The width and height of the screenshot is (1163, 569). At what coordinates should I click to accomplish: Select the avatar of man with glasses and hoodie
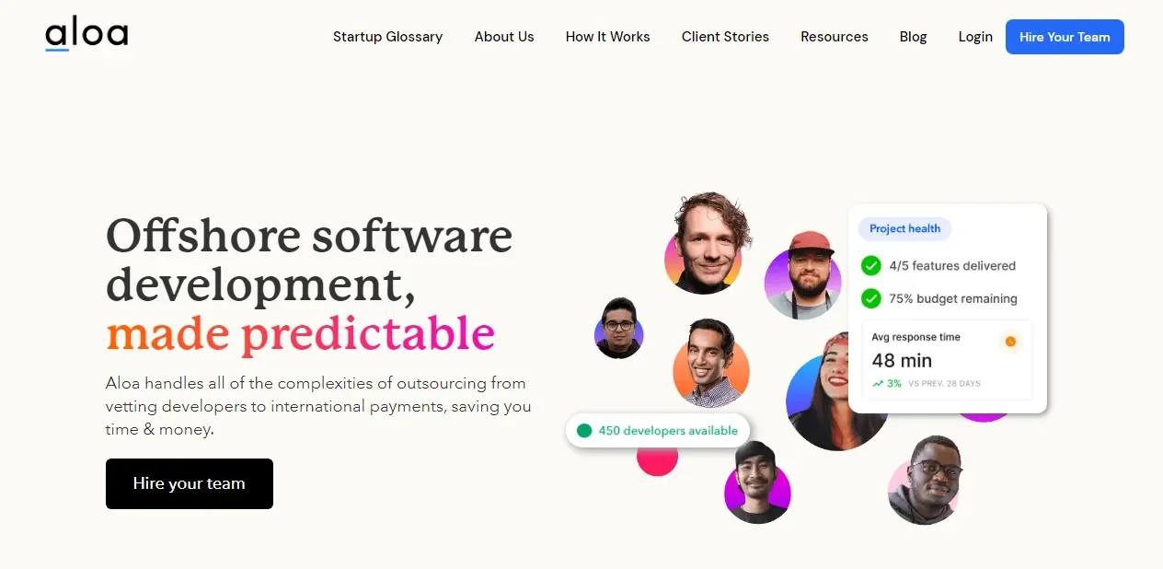point(925,480)
